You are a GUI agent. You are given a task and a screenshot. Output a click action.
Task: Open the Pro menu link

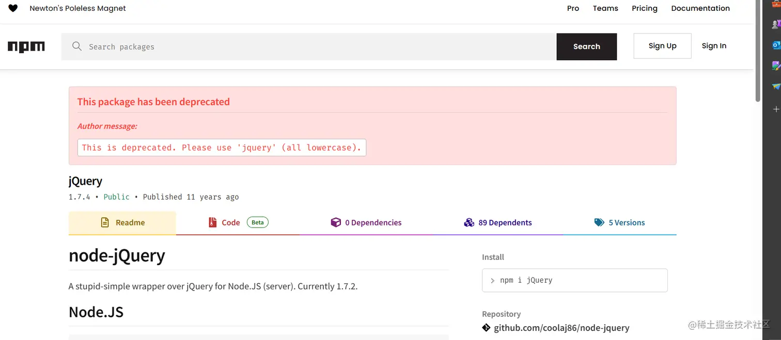(573, 8)
